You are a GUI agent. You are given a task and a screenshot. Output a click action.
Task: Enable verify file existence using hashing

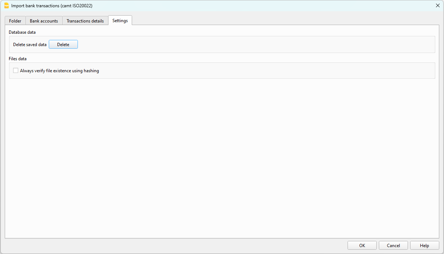pyautogui.click(x=16, y=70)
